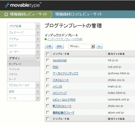Viewport: 135px width, 126px height.
Task: Open the インデックステンプレートの作成 link
Action: point(65,39)
